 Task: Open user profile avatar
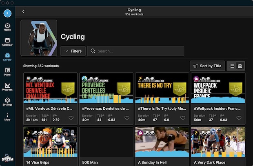coord(7,13)
